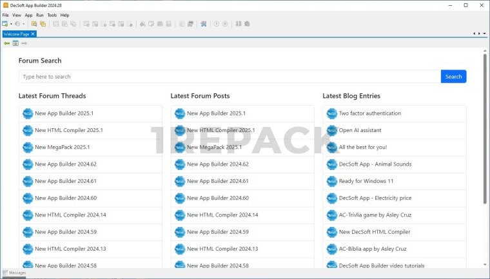
Task: Click the app options wrench icon
Action: pos(203,24)
